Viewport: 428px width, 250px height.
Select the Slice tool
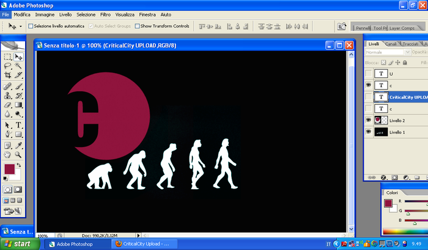(x=18, y=74)
